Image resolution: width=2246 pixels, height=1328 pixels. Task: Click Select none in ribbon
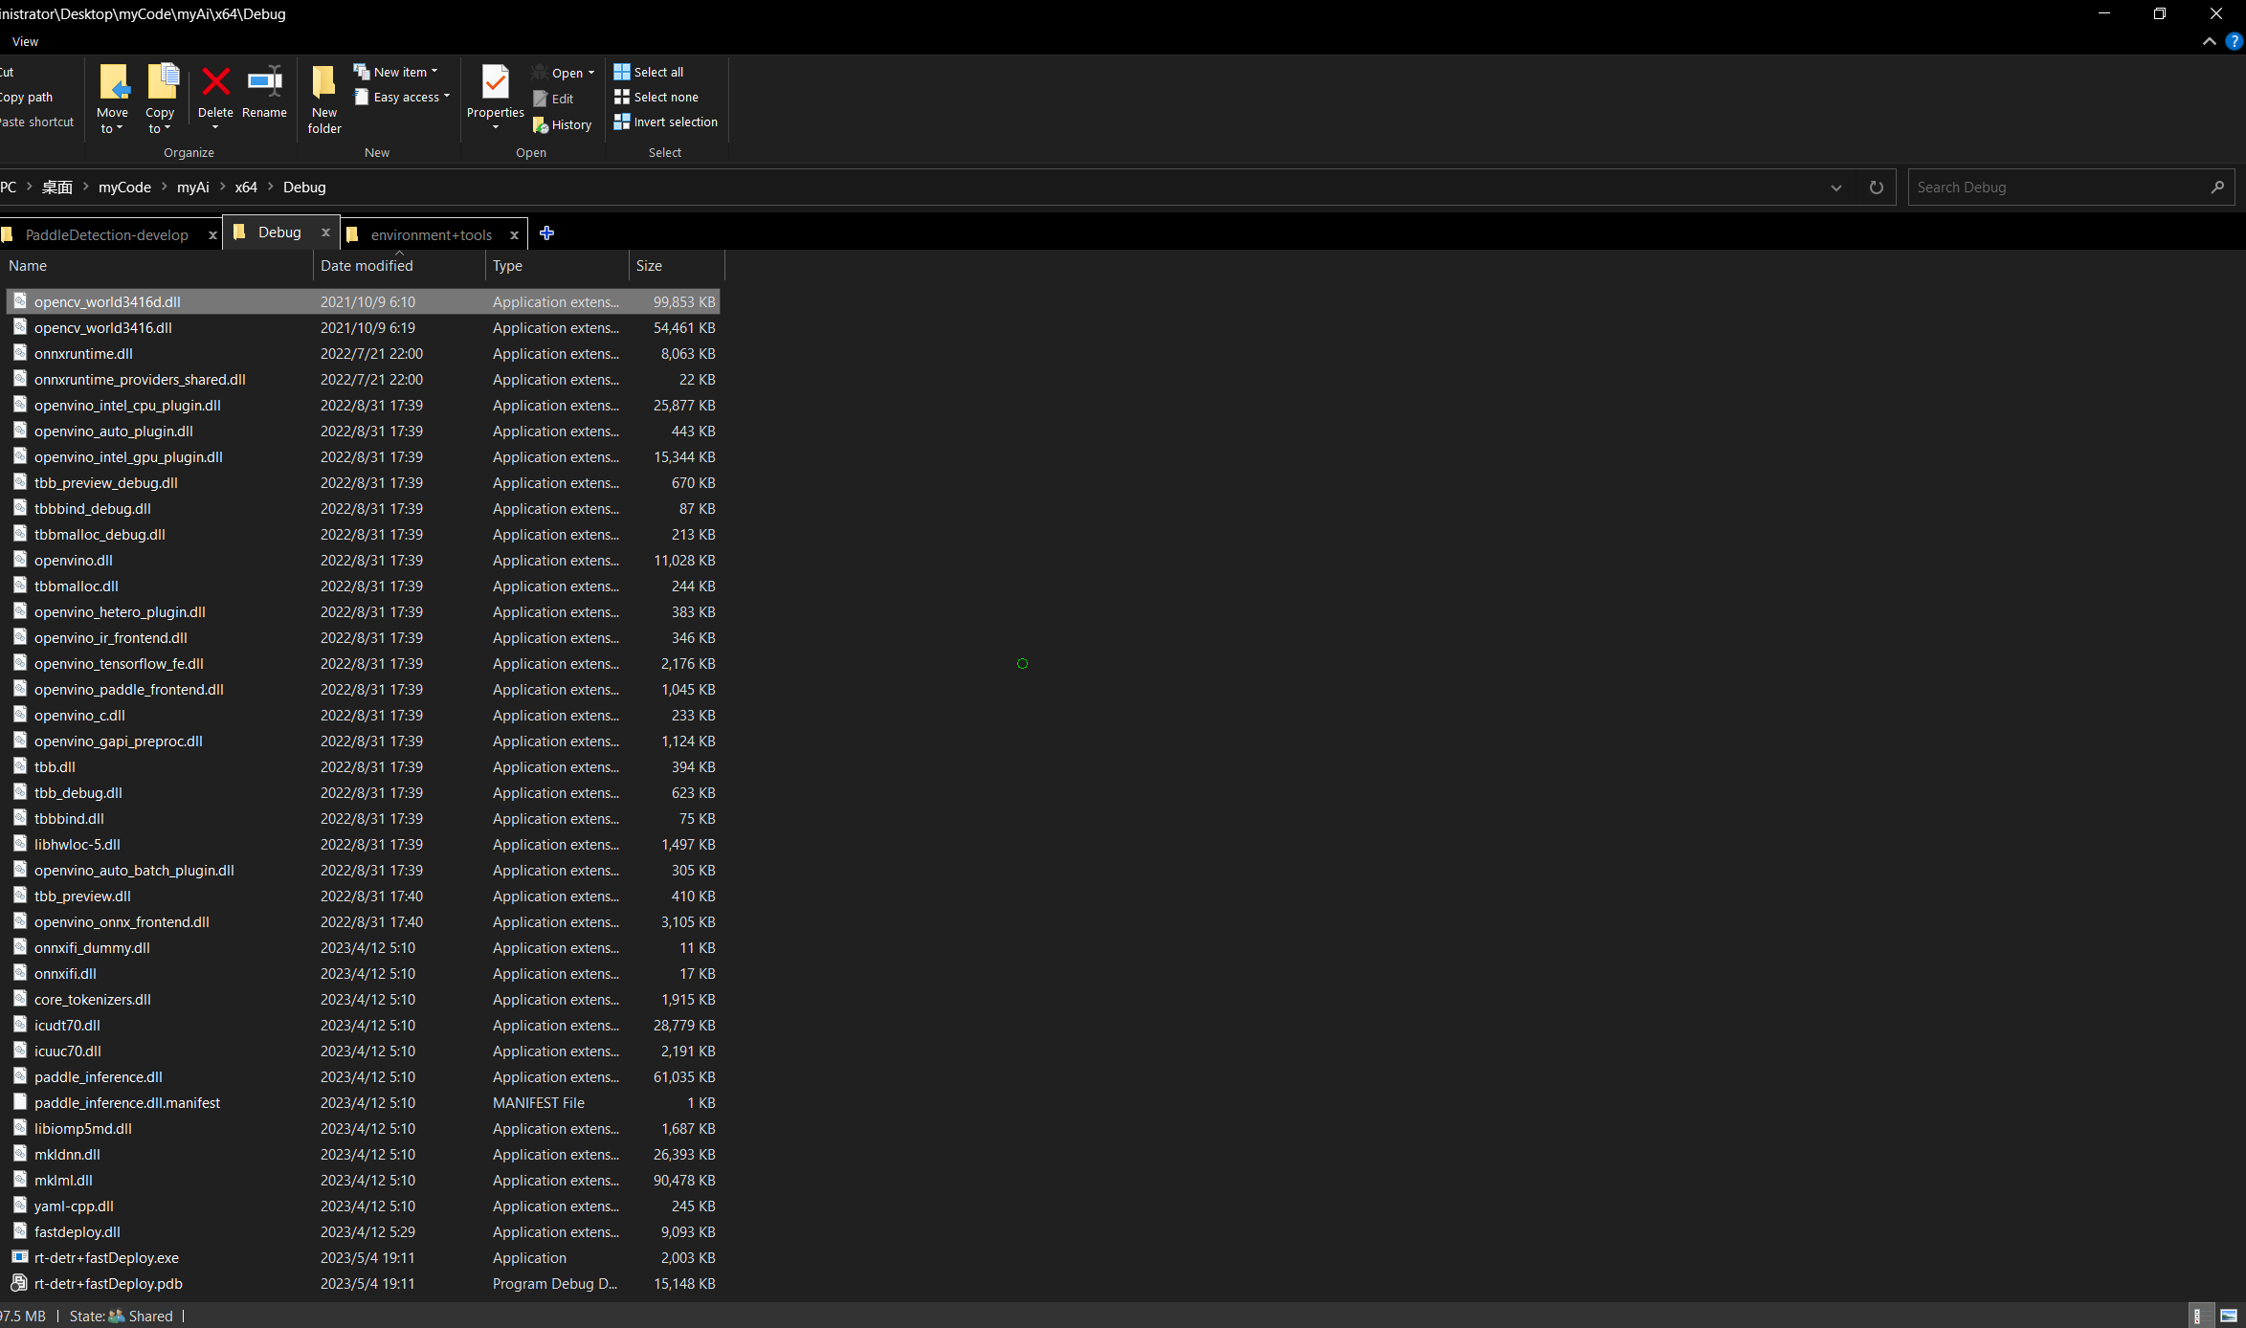(x=656, y=97)
